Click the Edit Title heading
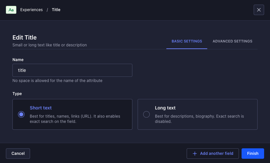 (25, 38)
